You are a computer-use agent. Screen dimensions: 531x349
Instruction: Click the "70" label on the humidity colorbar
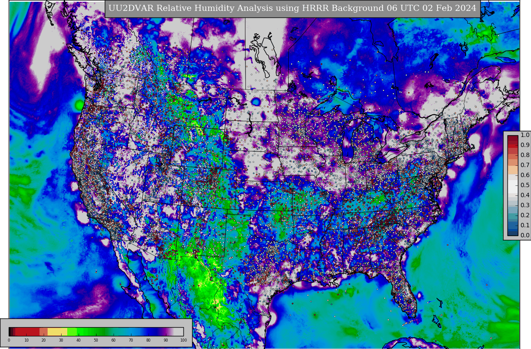tap(131, 340)
